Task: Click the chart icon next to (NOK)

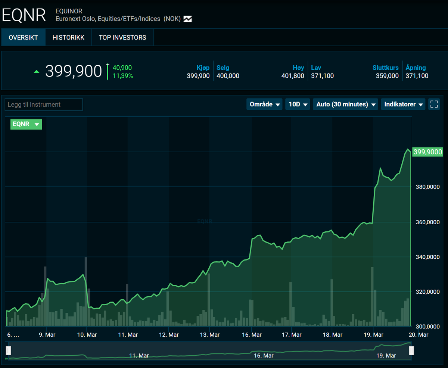Action: point(187,19)
